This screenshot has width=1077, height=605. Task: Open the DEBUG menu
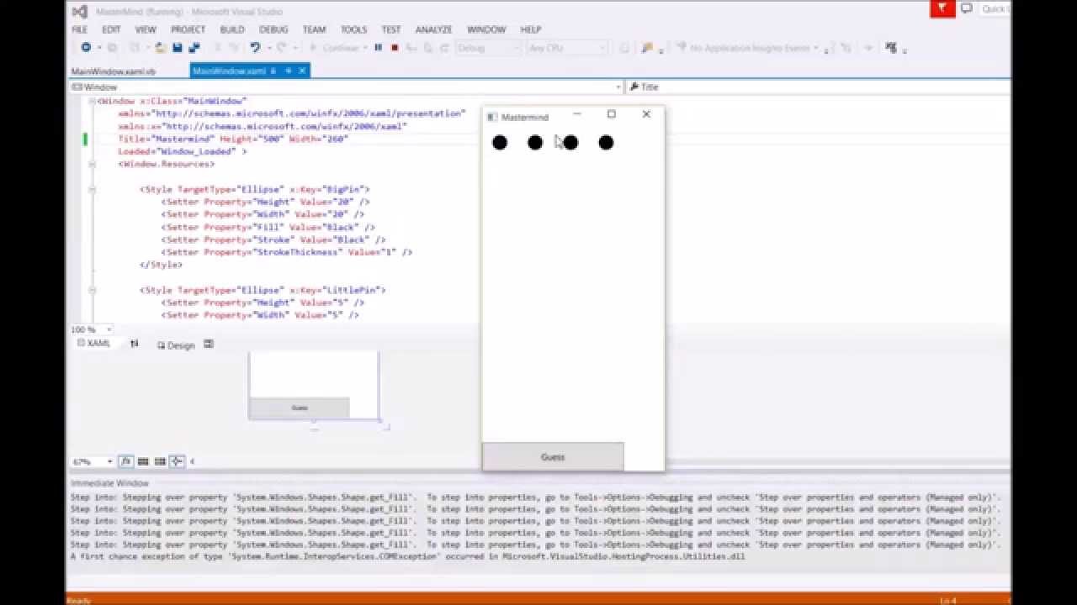(x=273, y=29)
